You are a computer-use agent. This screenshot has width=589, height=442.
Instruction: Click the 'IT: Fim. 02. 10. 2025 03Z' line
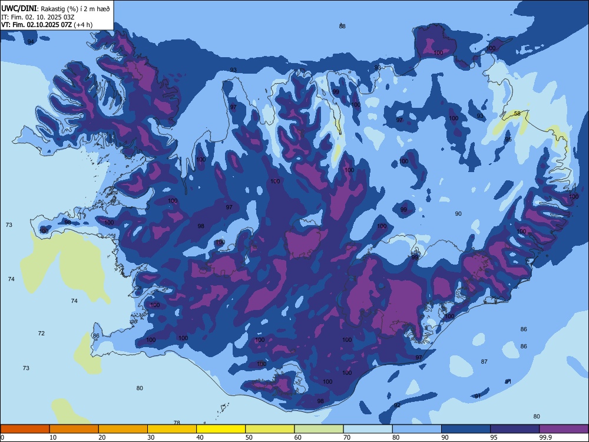(38, 17)
